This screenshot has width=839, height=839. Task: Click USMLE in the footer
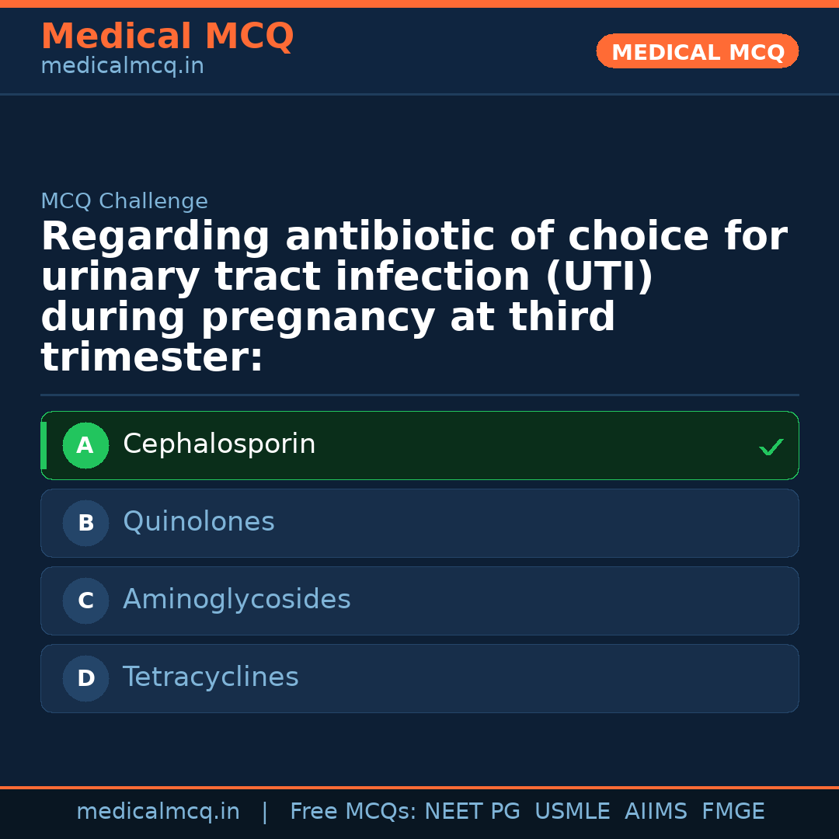572,812
